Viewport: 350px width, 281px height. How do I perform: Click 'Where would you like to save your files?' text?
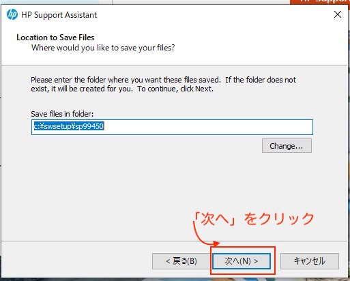click(103, 48)
